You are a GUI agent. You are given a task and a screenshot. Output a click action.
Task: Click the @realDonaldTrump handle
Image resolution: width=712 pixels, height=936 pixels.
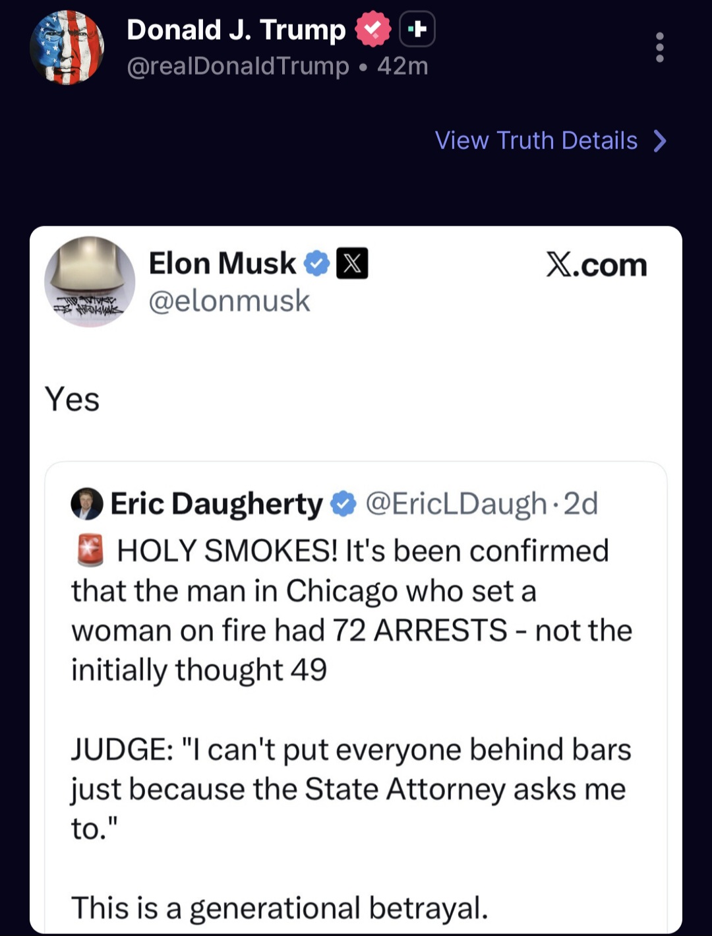tap(235, 66)
